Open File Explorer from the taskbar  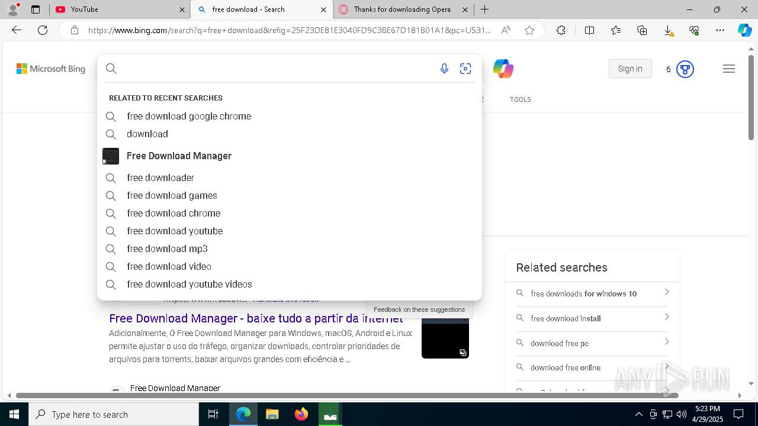click(272, 414)
